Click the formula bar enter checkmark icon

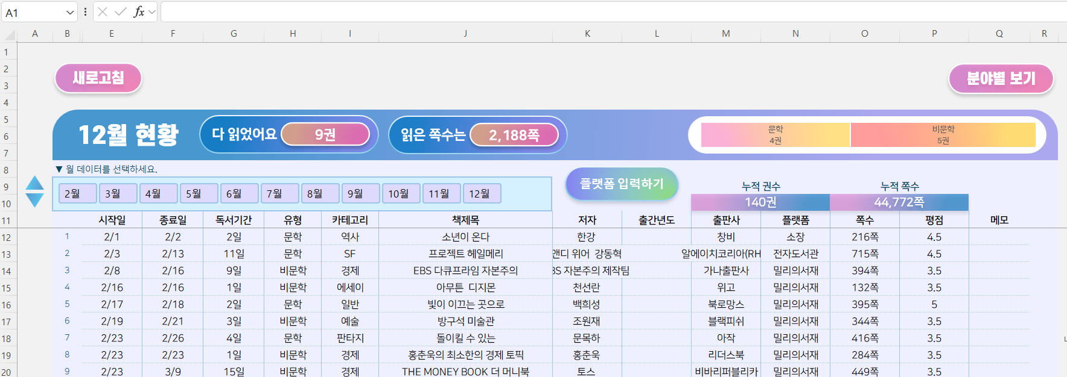[x=121, y=12]
